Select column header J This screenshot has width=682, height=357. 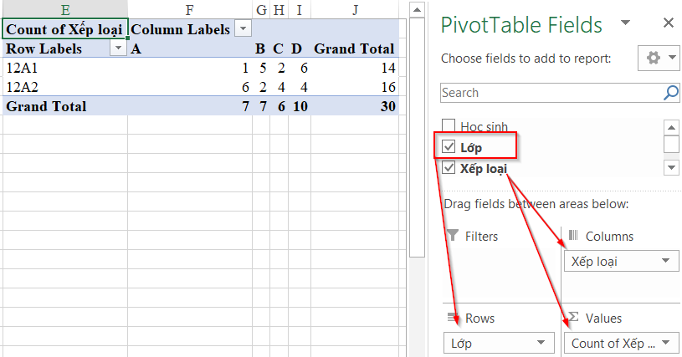point(356,9)
